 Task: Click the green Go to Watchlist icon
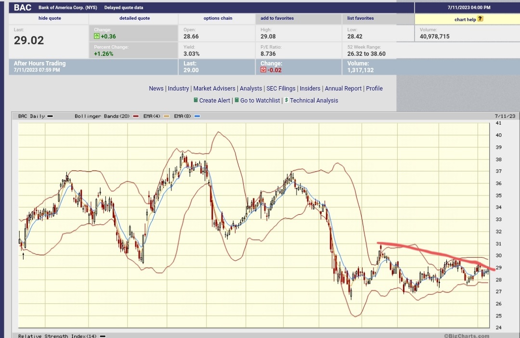[x=237, y=100]
